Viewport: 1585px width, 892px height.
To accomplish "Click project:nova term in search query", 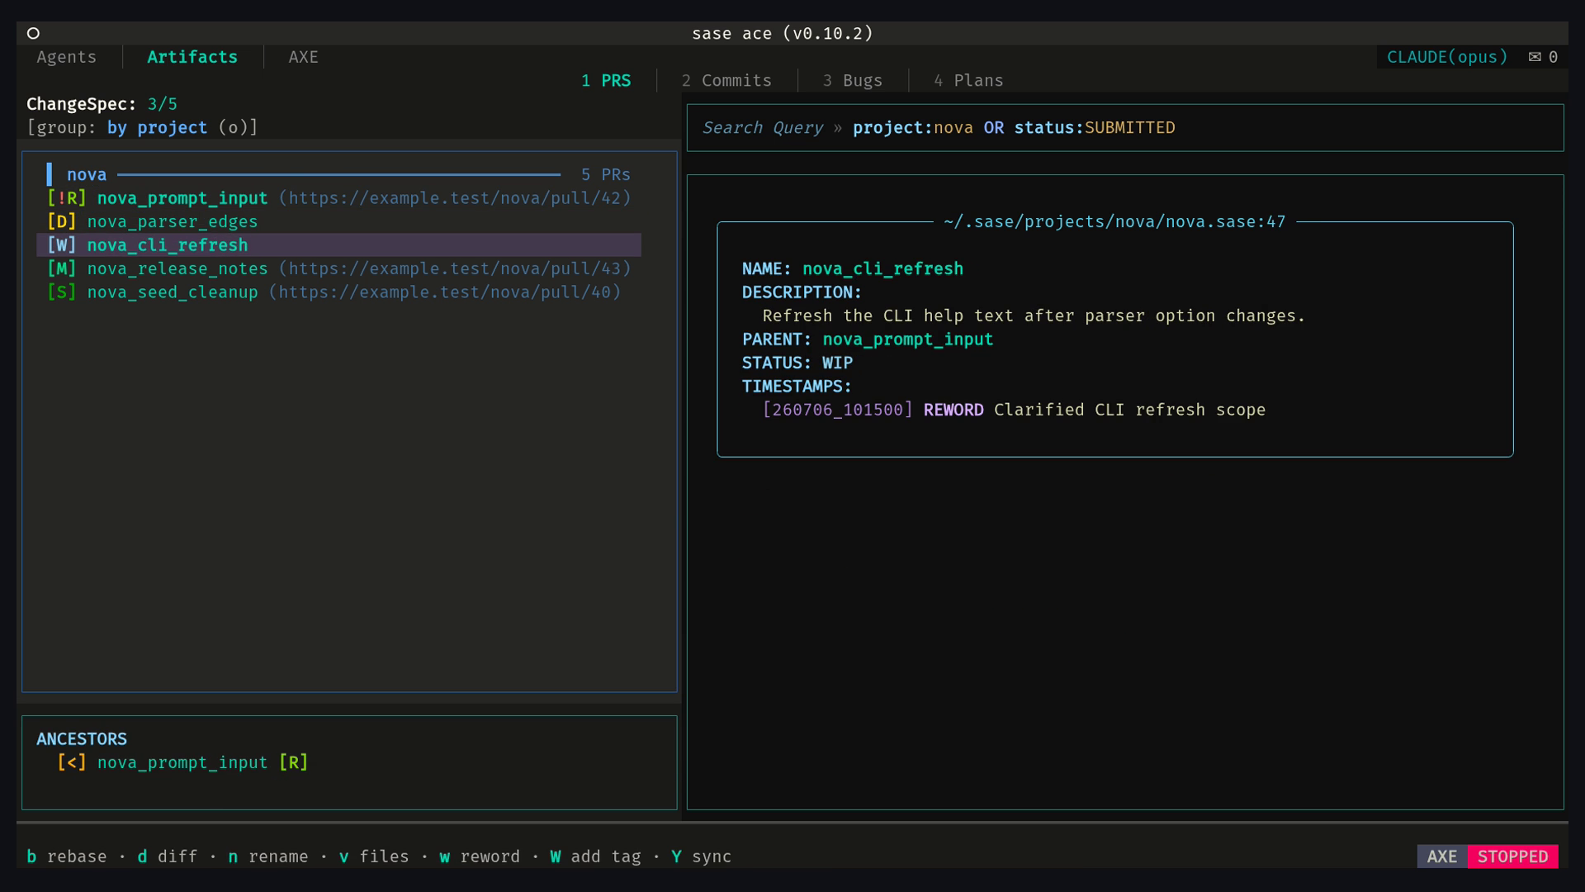I will coord(912,128).
